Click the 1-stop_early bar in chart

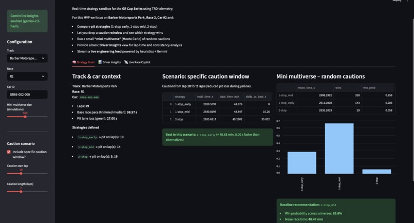(302, 163)
